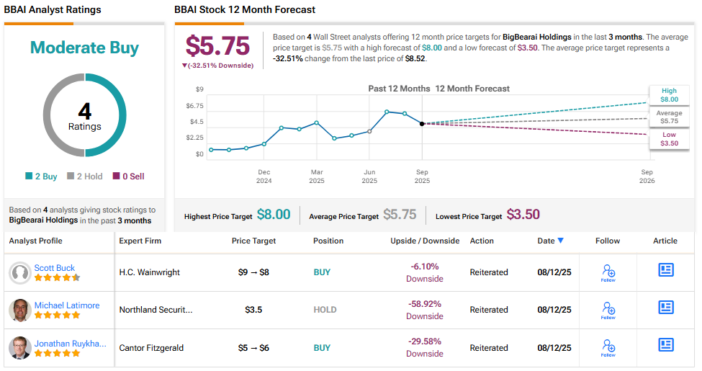The height and width of the screenshot is (371, 702).
Task: Click Michael Latimore's profile photo
Action: pos(19,310)
